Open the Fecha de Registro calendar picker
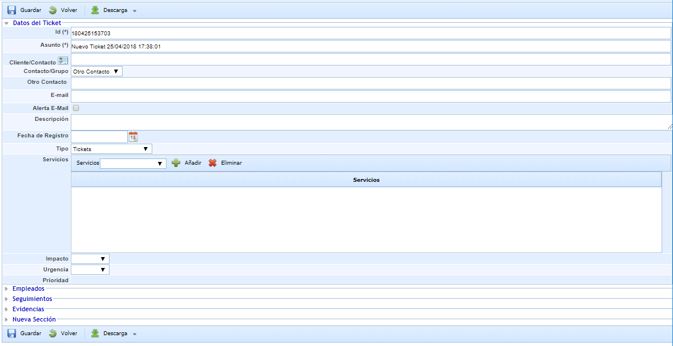Viewport: 673px width, 346px height. click(133, 137)
